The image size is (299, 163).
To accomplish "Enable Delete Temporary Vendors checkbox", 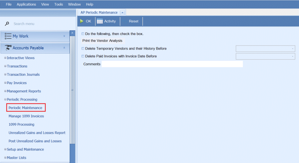I will pyautogui.click(x=83, y=49).
